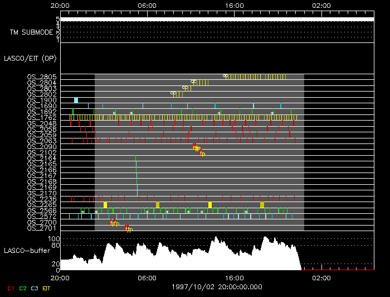Select the yellow C3 legend label
Image resolution: width=390 pixels, height=297 pixels.
(35, 288)
